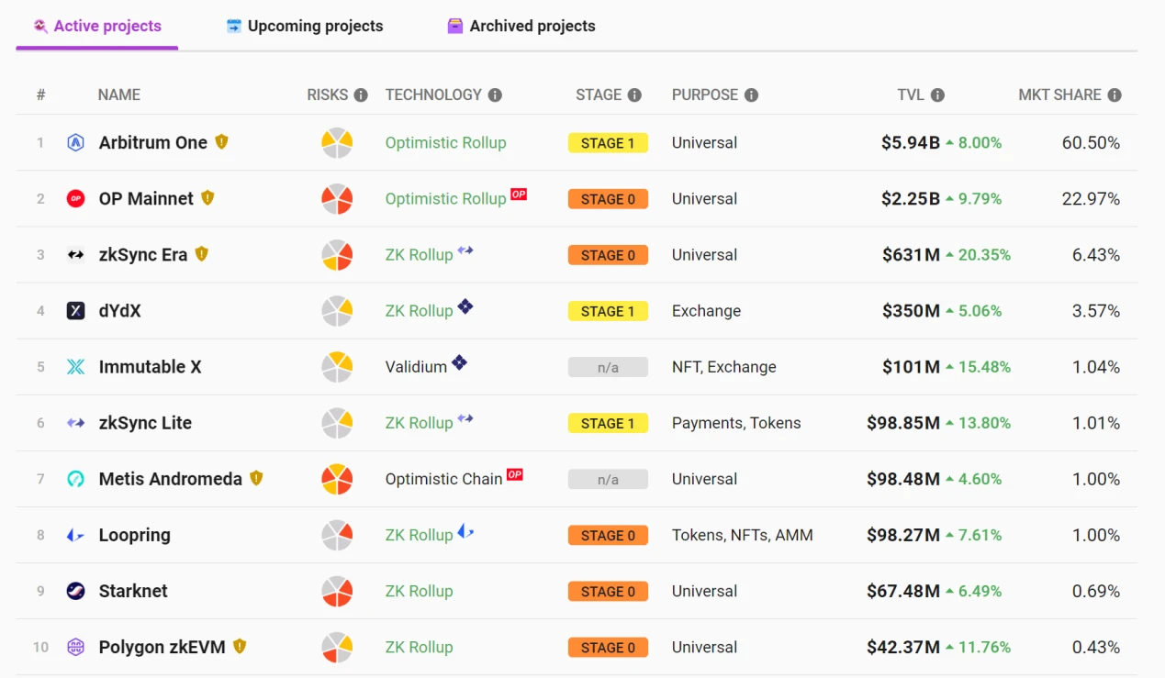Click the Immutable X logo icon
Screen dimensions: 1165x678
(x=76, y=367)
